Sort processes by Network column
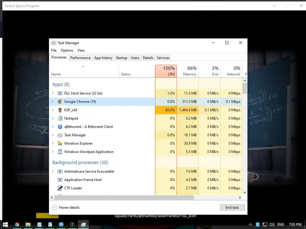Image resolution: width=306 pixels, height=229 pixels. (232, 71)
